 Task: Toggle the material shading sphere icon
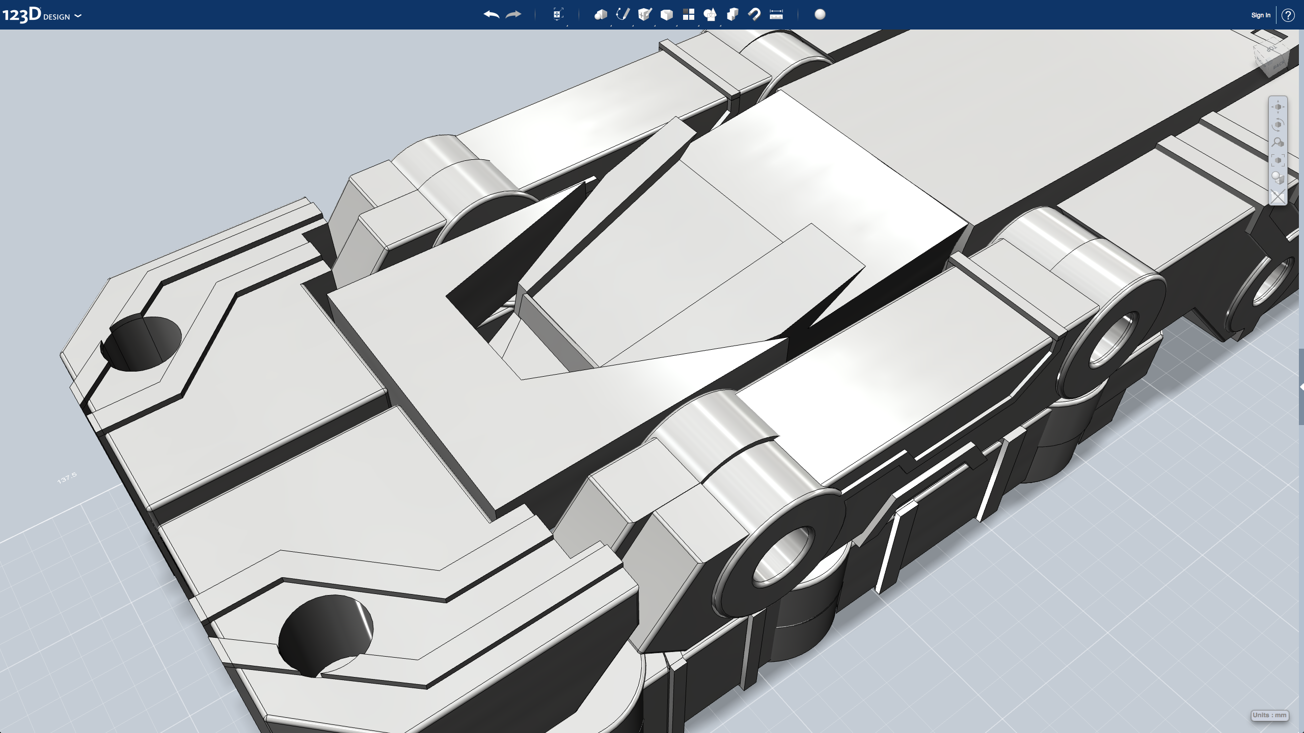click(x=820, y=15)
